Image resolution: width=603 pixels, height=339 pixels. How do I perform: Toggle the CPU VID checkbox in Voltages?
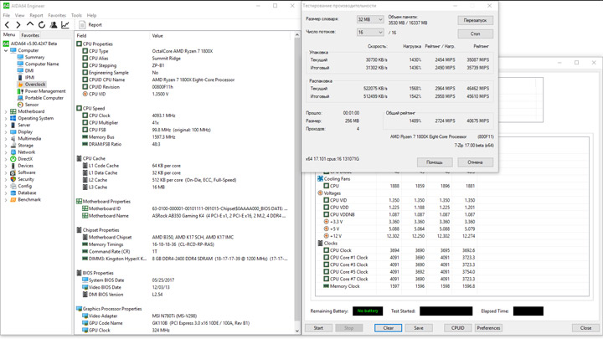tap(326, 200)
